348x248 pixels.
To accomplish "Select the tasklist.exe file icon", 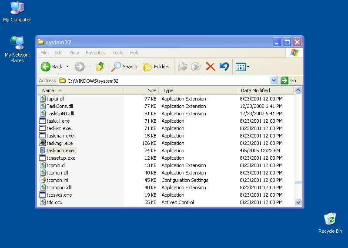I will tap(43, 128).
